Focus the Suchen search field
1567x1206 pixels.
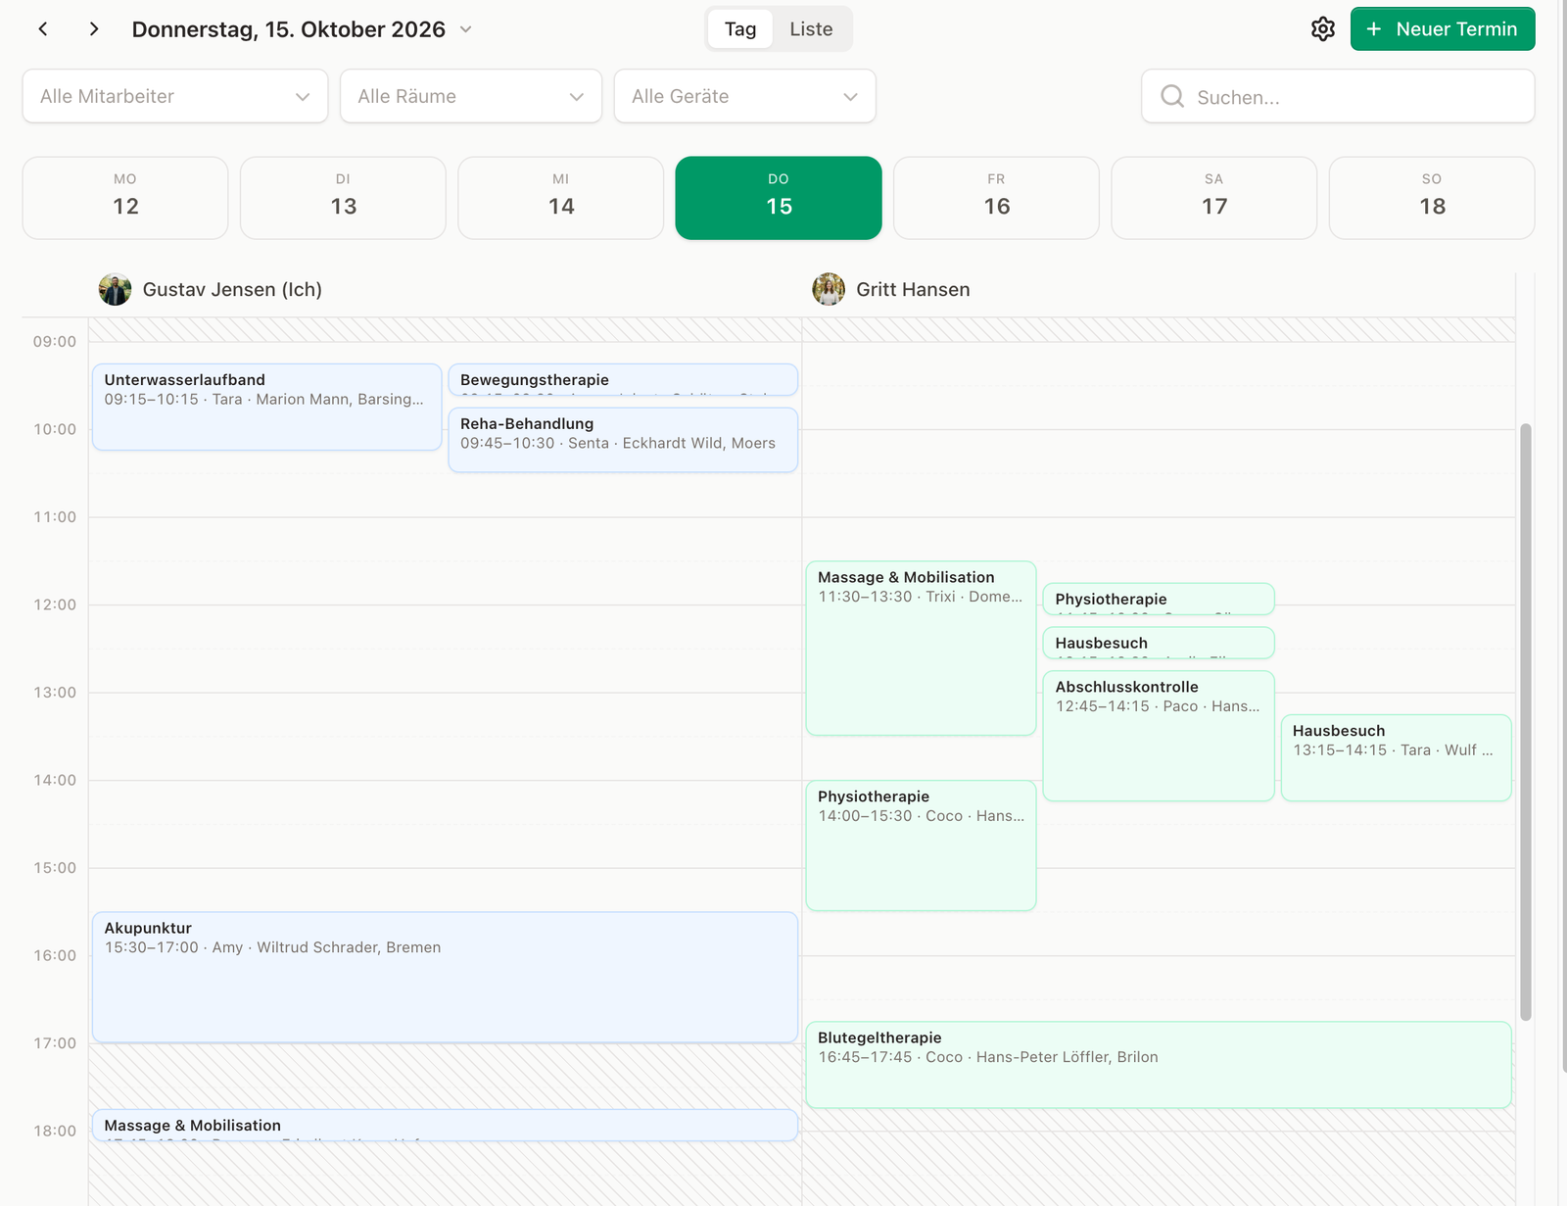(1338, 96)
